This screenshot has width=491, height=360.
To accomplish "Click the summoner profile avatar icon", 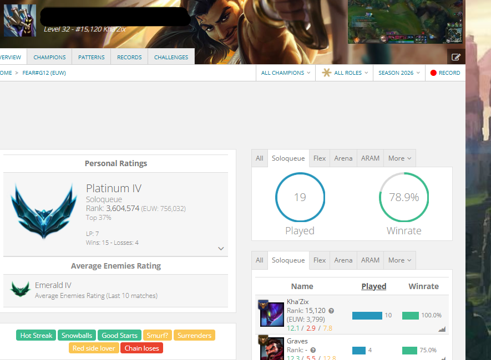I will point(20,20).
